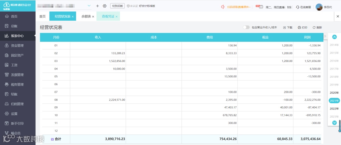The image size is (341, 145).
Task: Click the 收入 column header
Action: [98, 37]
